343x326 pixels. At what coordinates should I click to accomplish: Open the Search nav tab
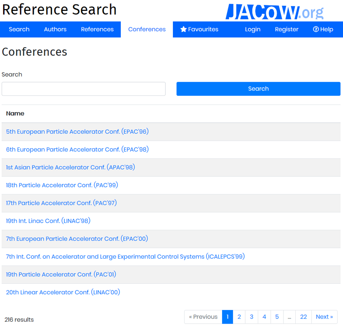tap(19, 29)
